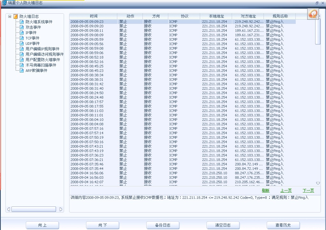This screenshot has height=230, width=326.
Task: Select log row 2008-09-04 16:42:07
Action: click(x=183, y=182)
